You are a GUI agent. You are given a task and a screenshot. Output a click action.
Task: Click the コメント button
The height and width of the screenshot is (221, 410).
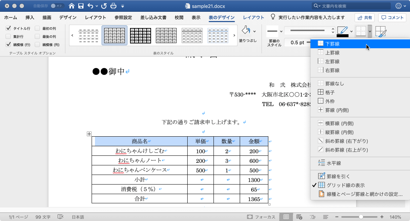[392, 17]
